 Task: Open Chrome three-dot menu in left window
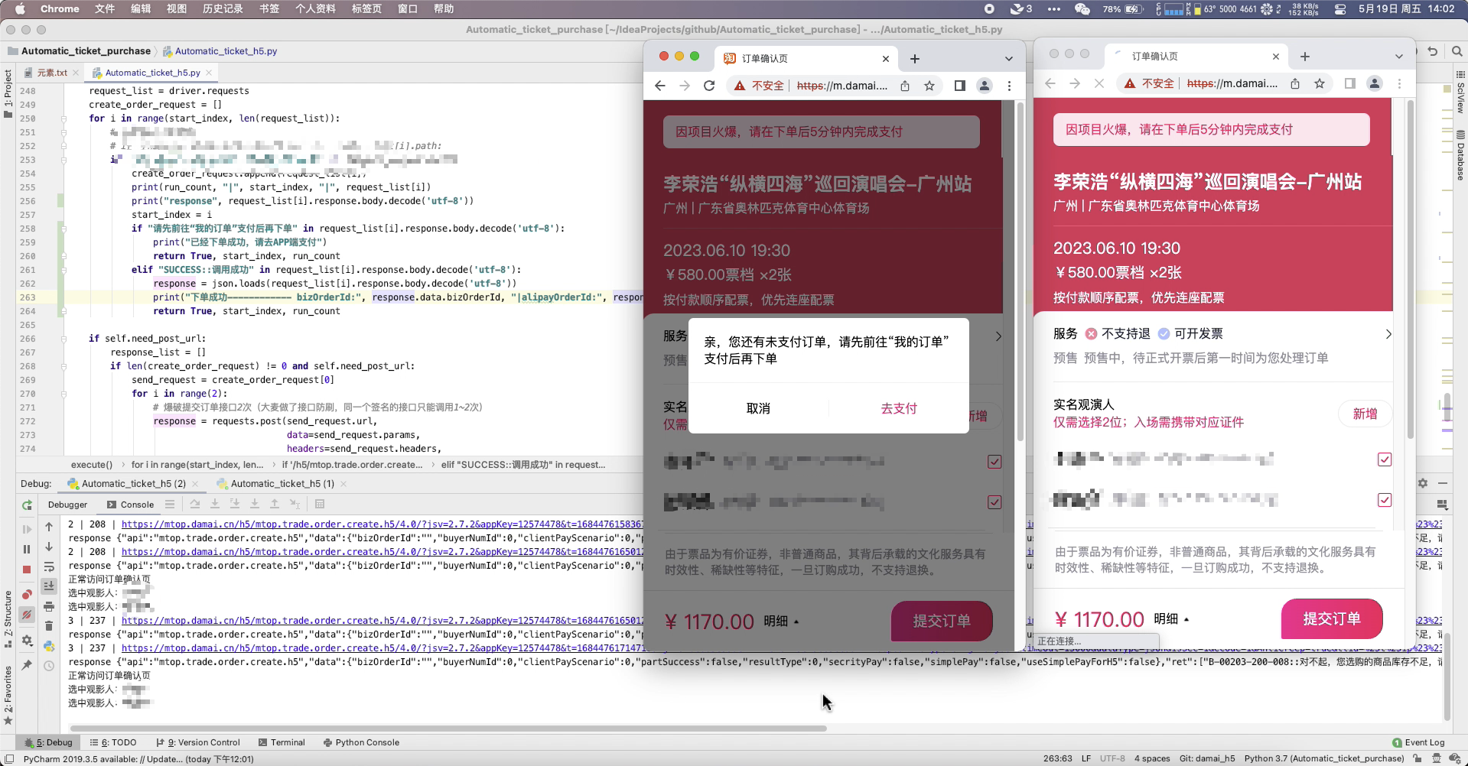[x=1009, y=86]
